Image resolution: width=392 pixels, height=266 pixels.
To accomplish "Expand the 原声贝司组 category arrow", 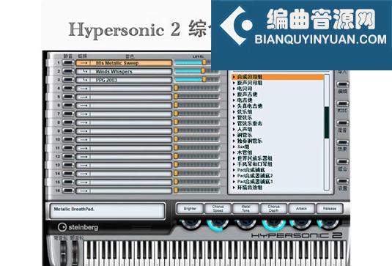I will 234,83.
